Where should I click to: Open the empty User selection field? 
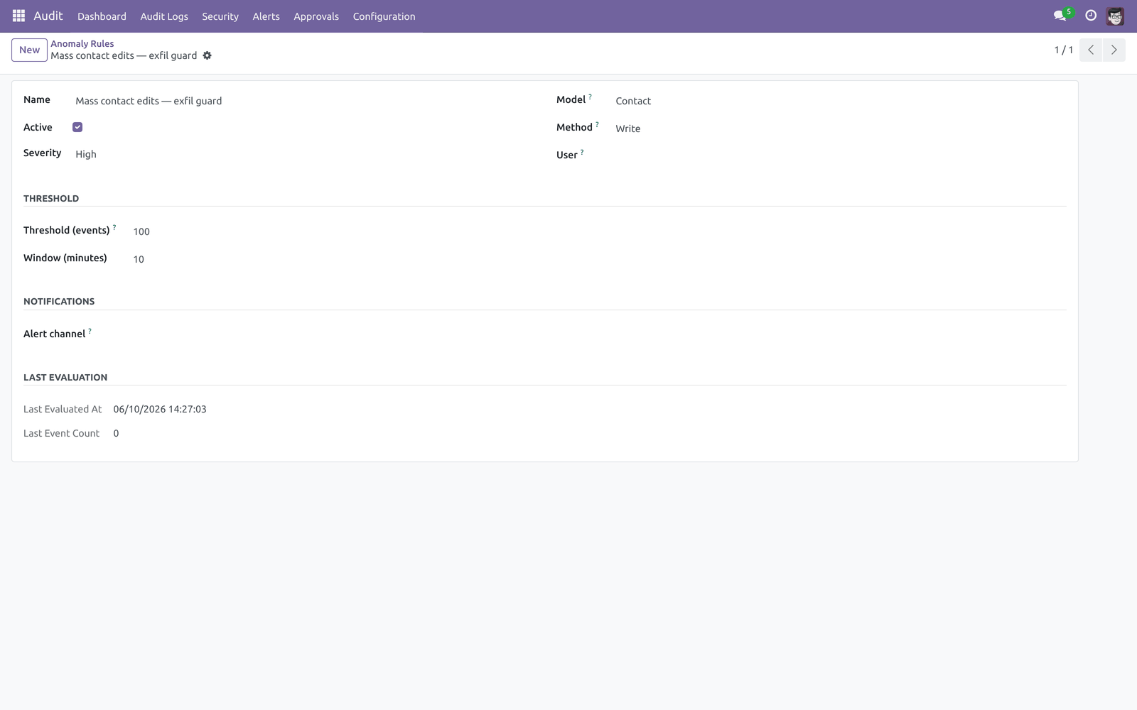(841, 155)
